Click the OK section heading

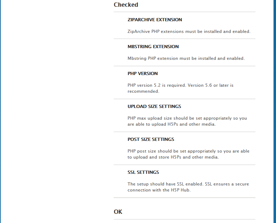118,212
